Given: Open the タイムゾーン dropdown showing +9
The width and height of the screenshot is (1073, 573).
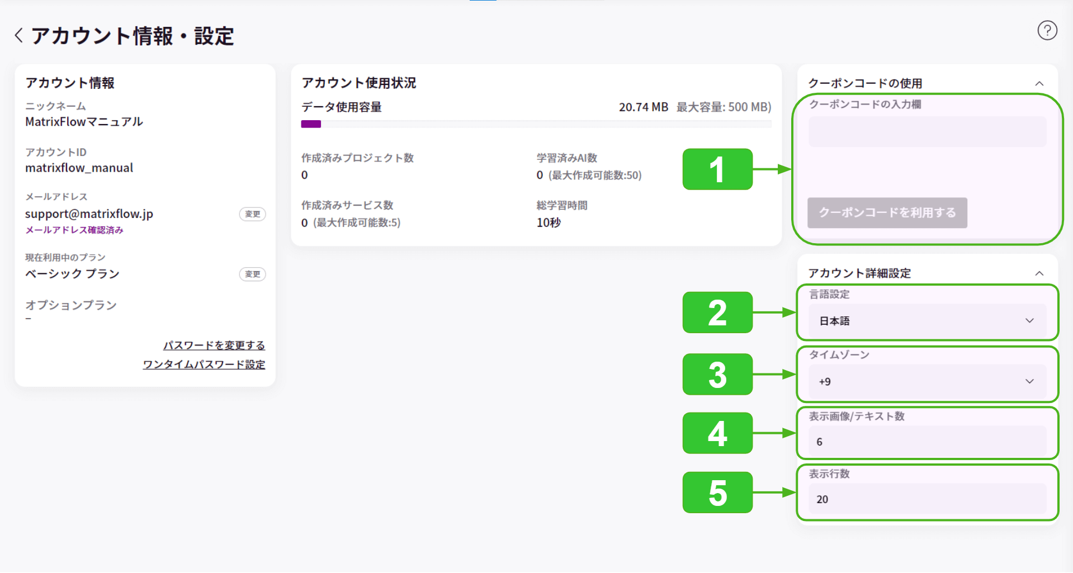Looking at the screenshot, I should click(x=927, y=381).
